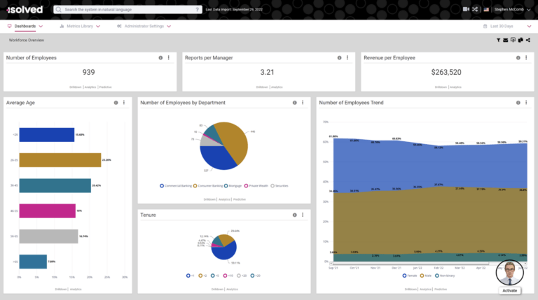Click the shuffle arrows icon in header
This screenshot has width=538, height=300.
[475, 10]
